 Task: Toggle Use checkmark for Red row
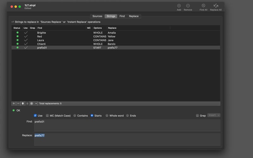coord(26,36)
